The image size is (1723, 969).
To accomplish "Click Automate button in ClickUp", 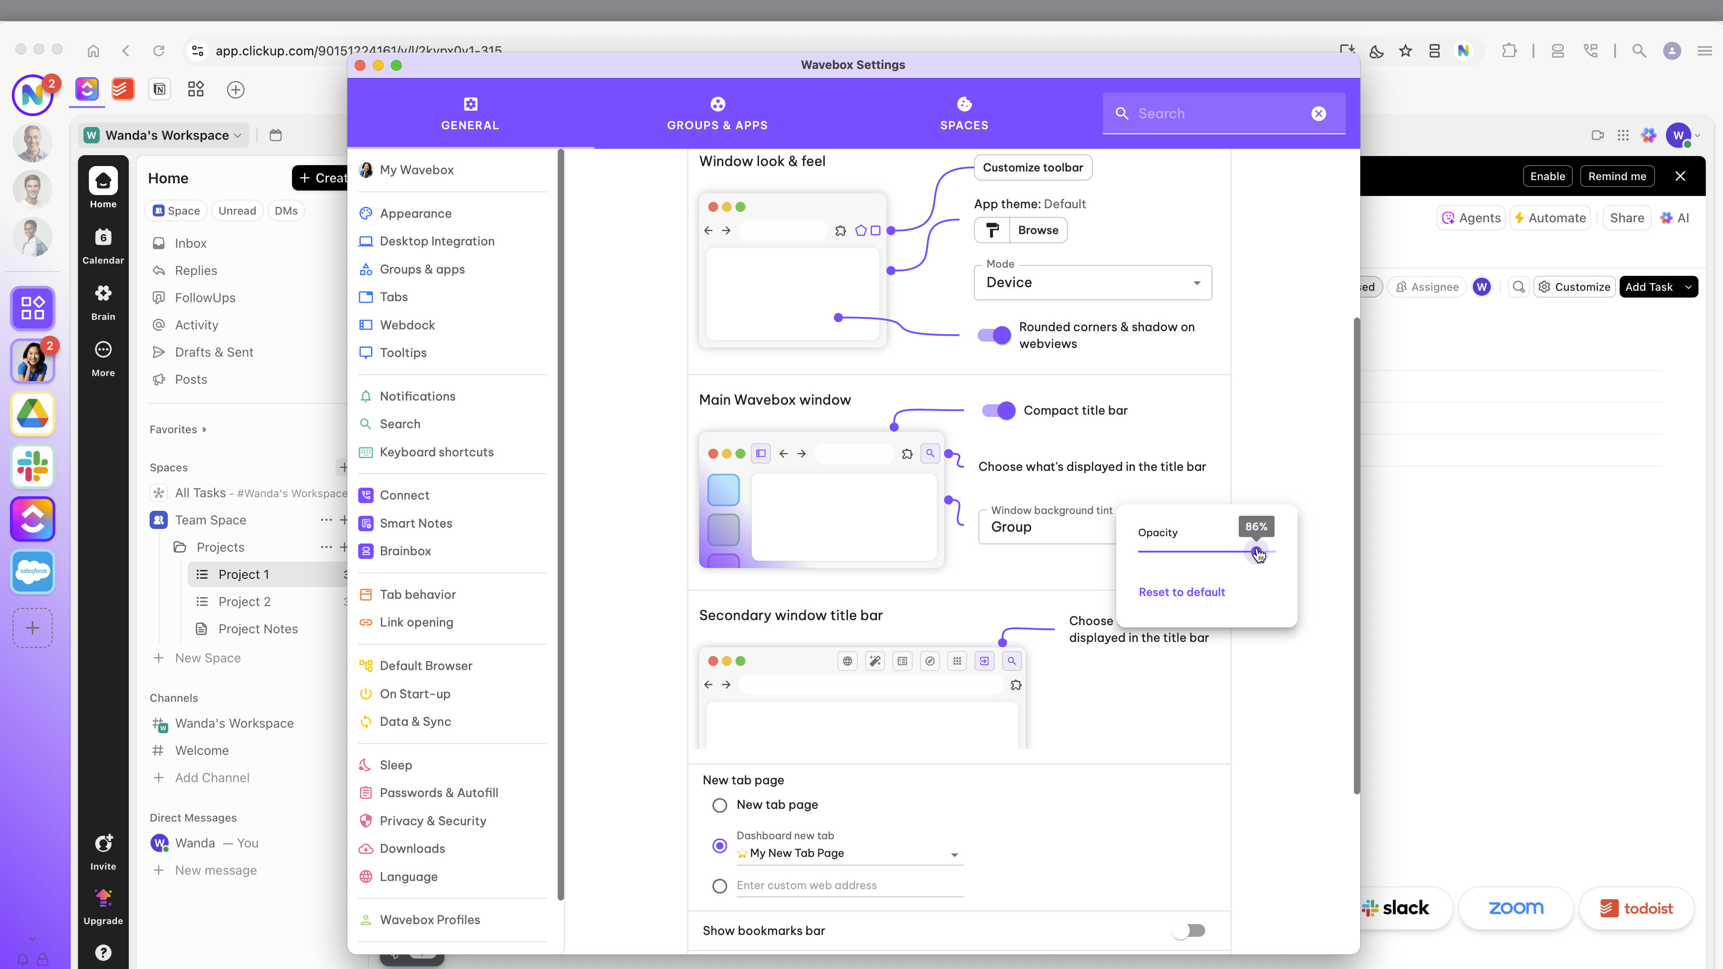I will 1550,218.
